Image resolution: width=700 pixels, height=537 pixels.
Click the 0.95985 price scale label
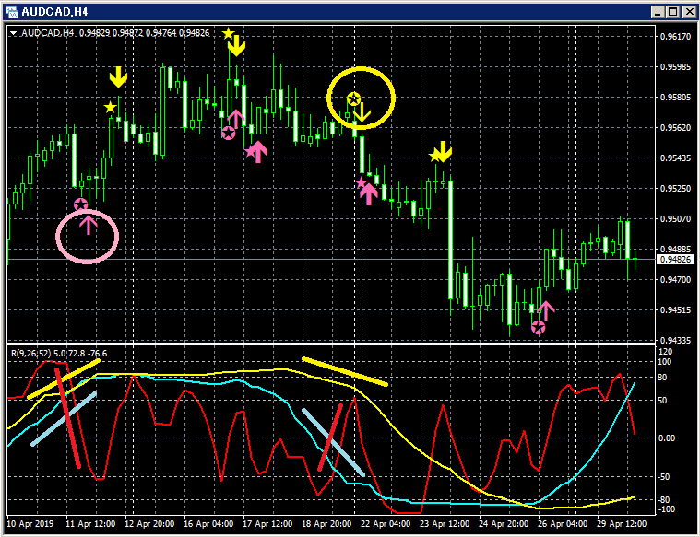tap(675, 67)
